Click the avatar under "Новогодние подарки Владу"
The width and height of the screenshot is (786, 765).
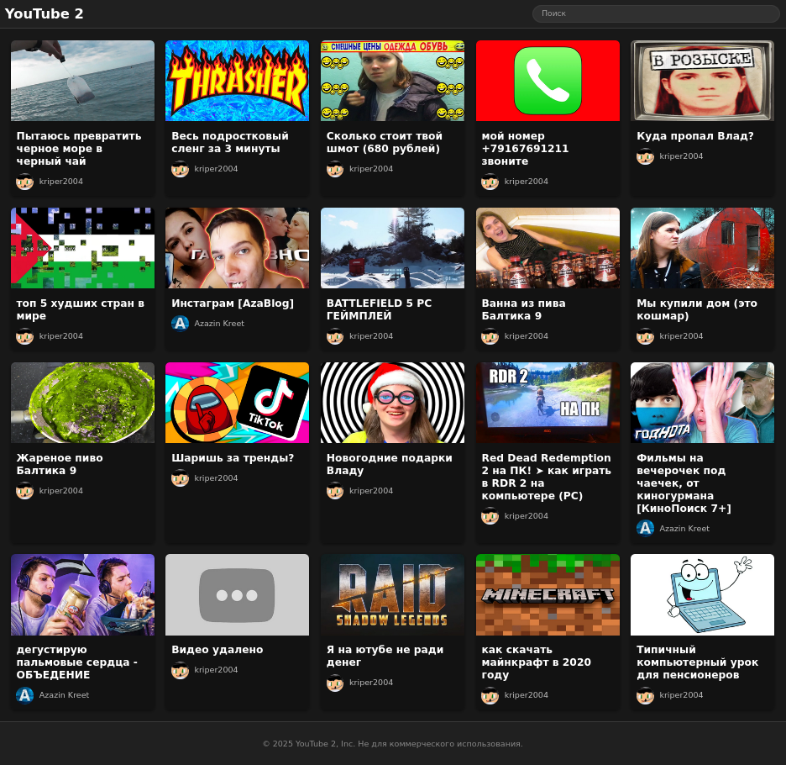pyautogui.click(x=335, y=491)
